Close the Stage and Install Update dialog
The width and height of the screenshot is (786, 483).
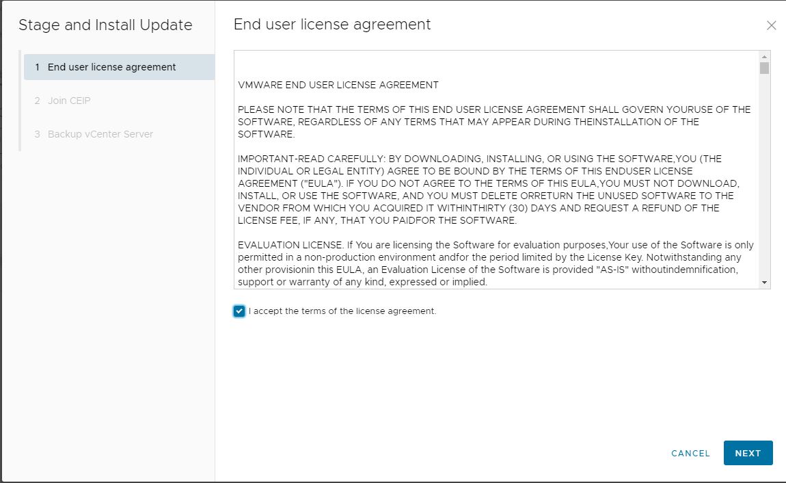coord(771,25)
